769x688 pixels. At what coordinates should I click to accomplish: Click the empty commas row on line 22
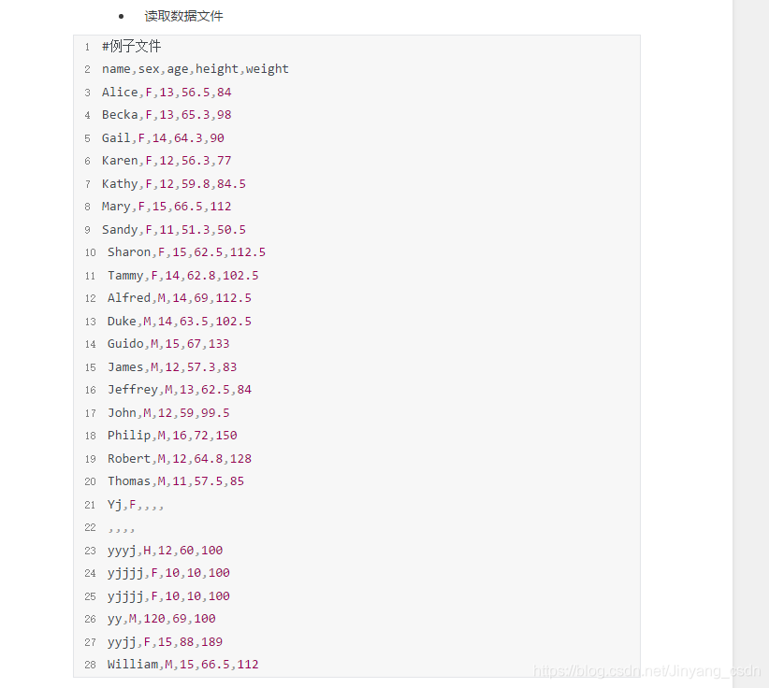pos(121,528)
